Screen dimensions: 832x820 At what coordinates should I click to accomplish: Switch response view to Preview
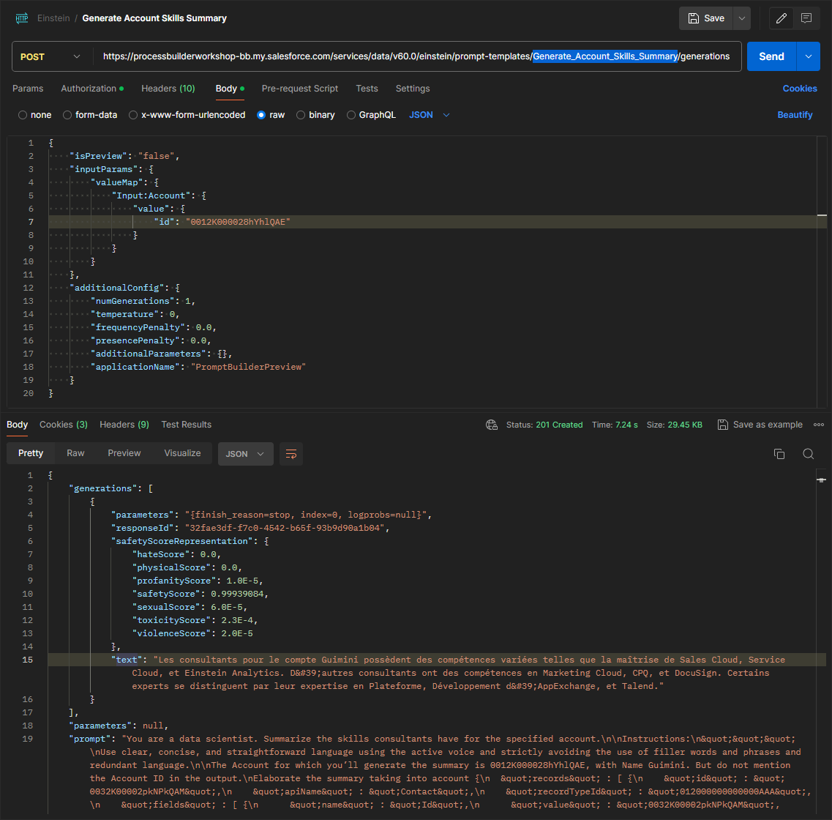124,453
